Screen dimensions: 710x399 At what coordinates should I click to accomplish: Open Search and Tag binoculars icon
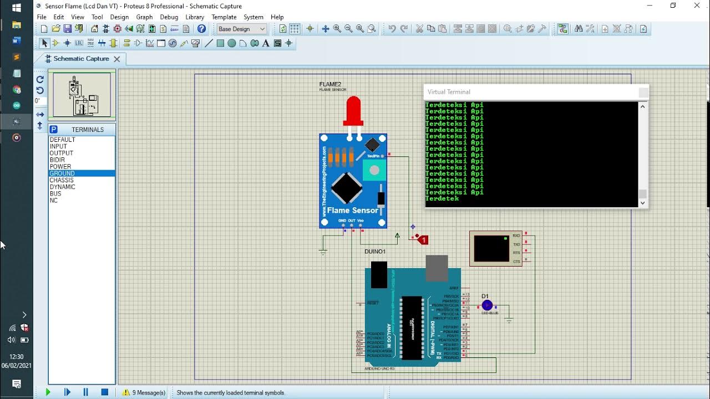click(579, 29)
